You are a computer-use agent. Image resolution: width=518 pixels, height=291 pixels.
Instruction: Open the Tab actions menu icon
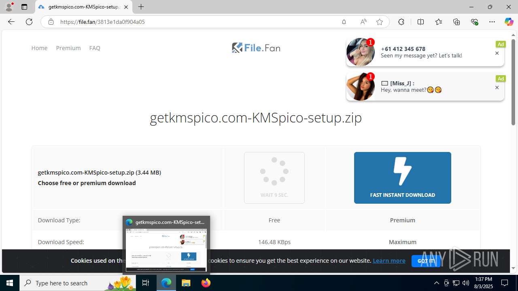pos(24,7)
